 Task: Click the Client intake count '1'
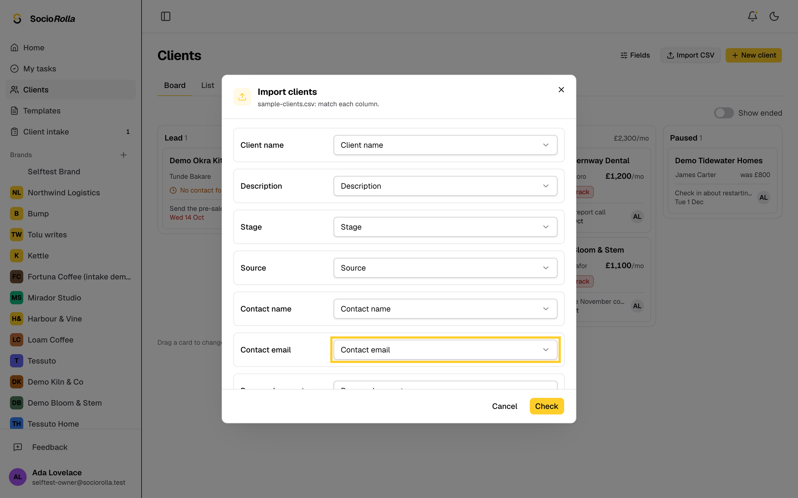pos(128,132)
